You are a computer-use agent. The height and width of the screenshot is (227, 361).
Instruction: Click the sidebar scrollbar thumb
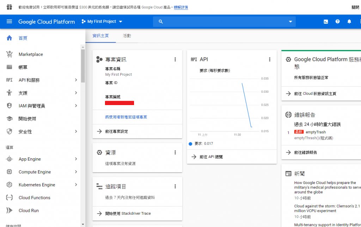[83, 66]
